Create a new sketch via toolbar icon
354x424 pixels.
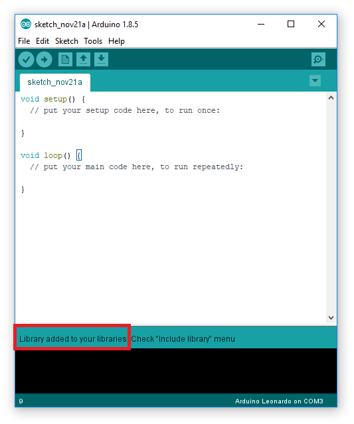tap(65, 59)
